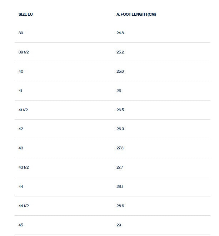This screenshot has width=219, height=236.
Task: Select size 44 in the table
Action: click(x=21, y=187)
